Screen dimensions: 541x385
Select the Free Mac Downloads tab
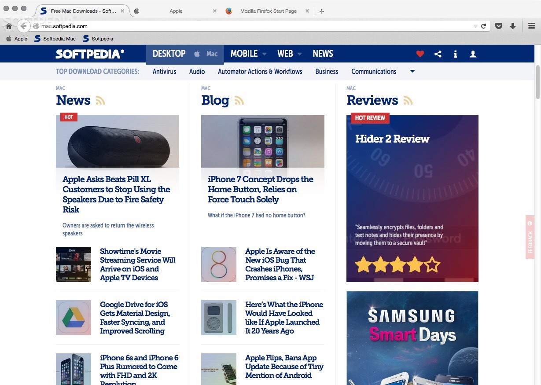point(83,11)
